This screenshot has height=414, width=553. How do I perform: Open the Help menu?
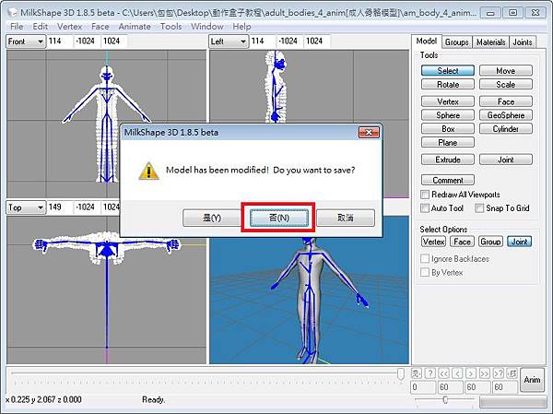[x=241, y=27]
